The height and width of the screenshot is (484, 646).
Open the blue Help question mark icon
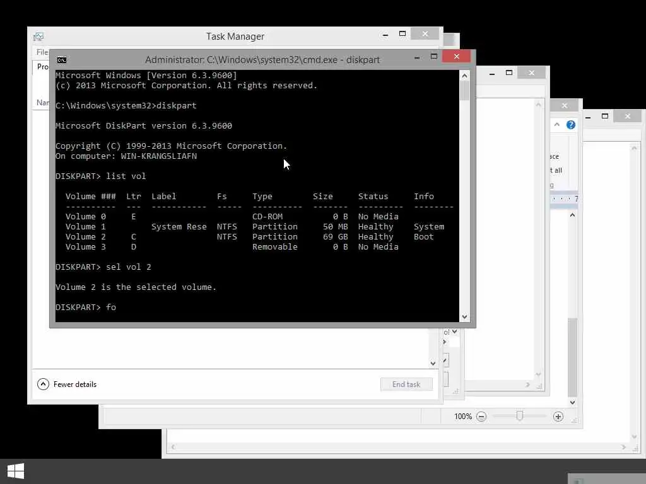[x=570, y=125]
